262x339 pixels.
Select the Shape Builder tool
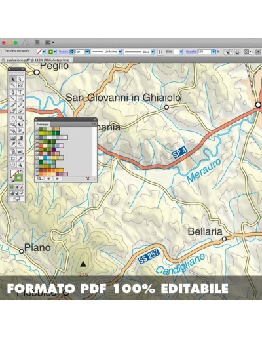(x=13, y=130)
